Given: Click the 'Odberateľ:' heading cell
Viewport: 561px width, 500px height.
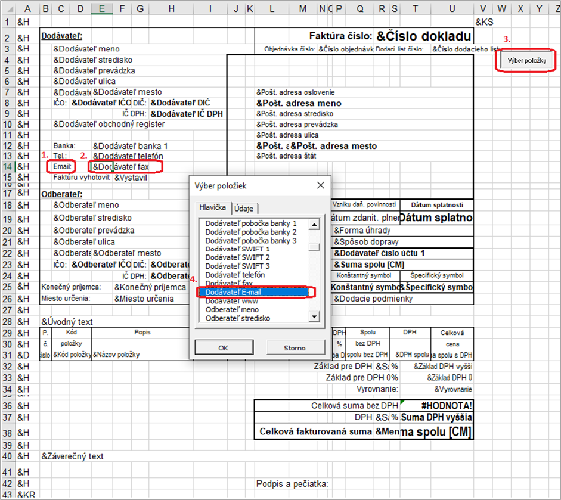Looking at the screenshot, I should tap(62, 194).
